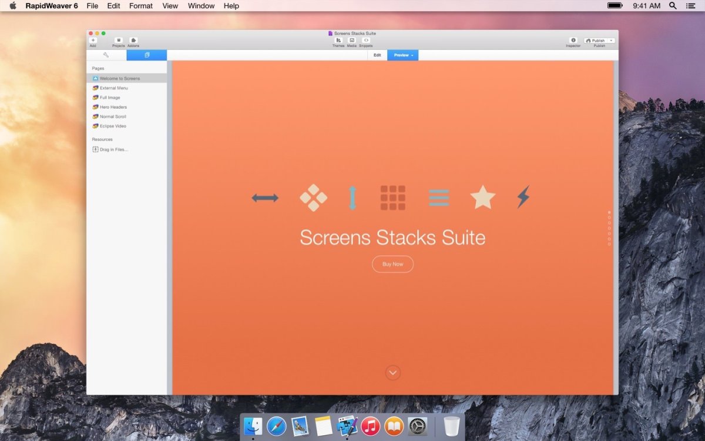Screen dimensions: 705x441
Task: Click the Buy Now button
Action: 392,264
